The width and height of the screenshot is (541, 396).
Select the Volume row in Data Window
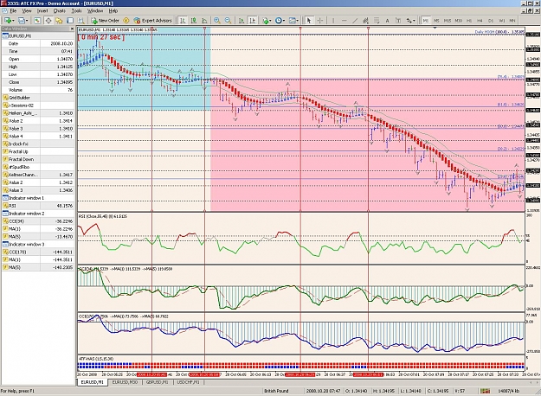(38, 90)
